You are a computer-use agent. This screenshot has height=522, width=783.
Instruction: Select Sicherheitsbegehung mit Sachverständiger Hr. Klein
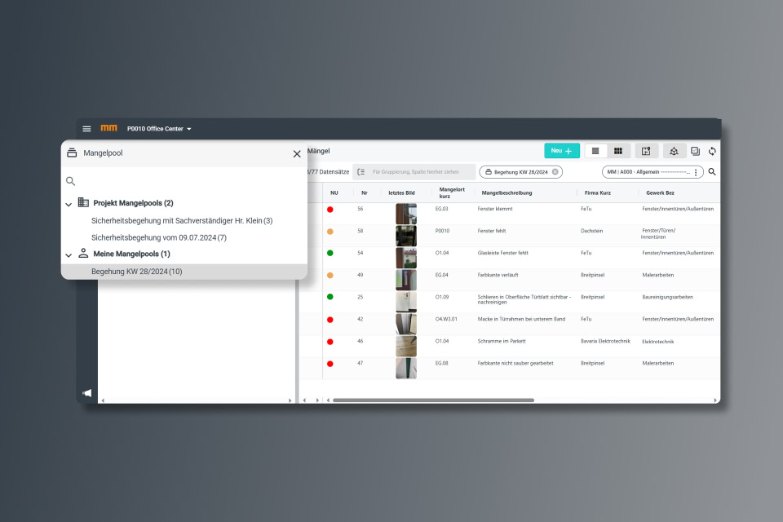pos(181,220)
